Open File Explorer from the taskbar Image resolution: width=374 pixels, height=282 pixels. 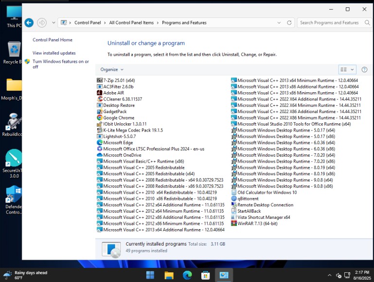(x=169, y=275)
